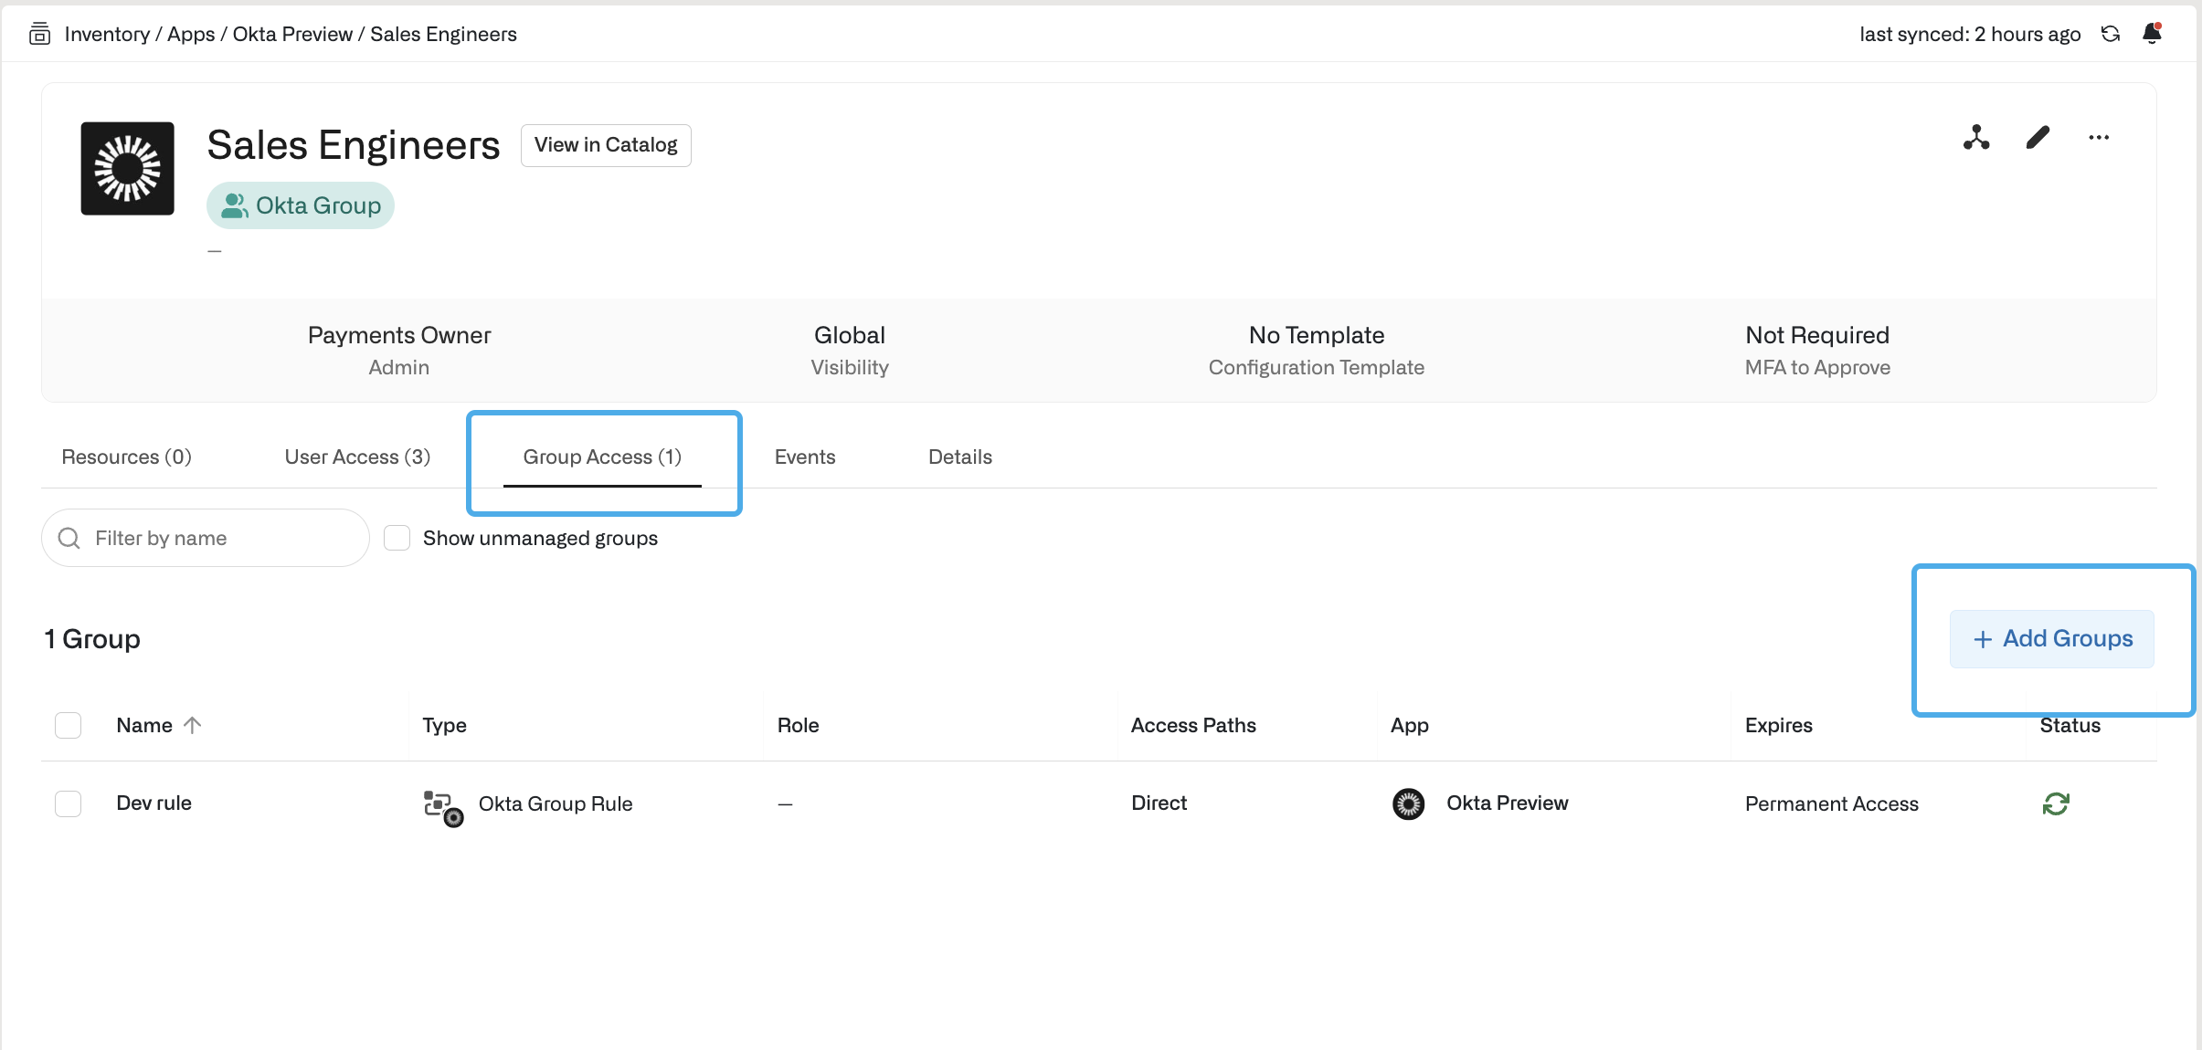
Task: Select the Dev rule row checkbox
Action: click(x=69, y=803)
